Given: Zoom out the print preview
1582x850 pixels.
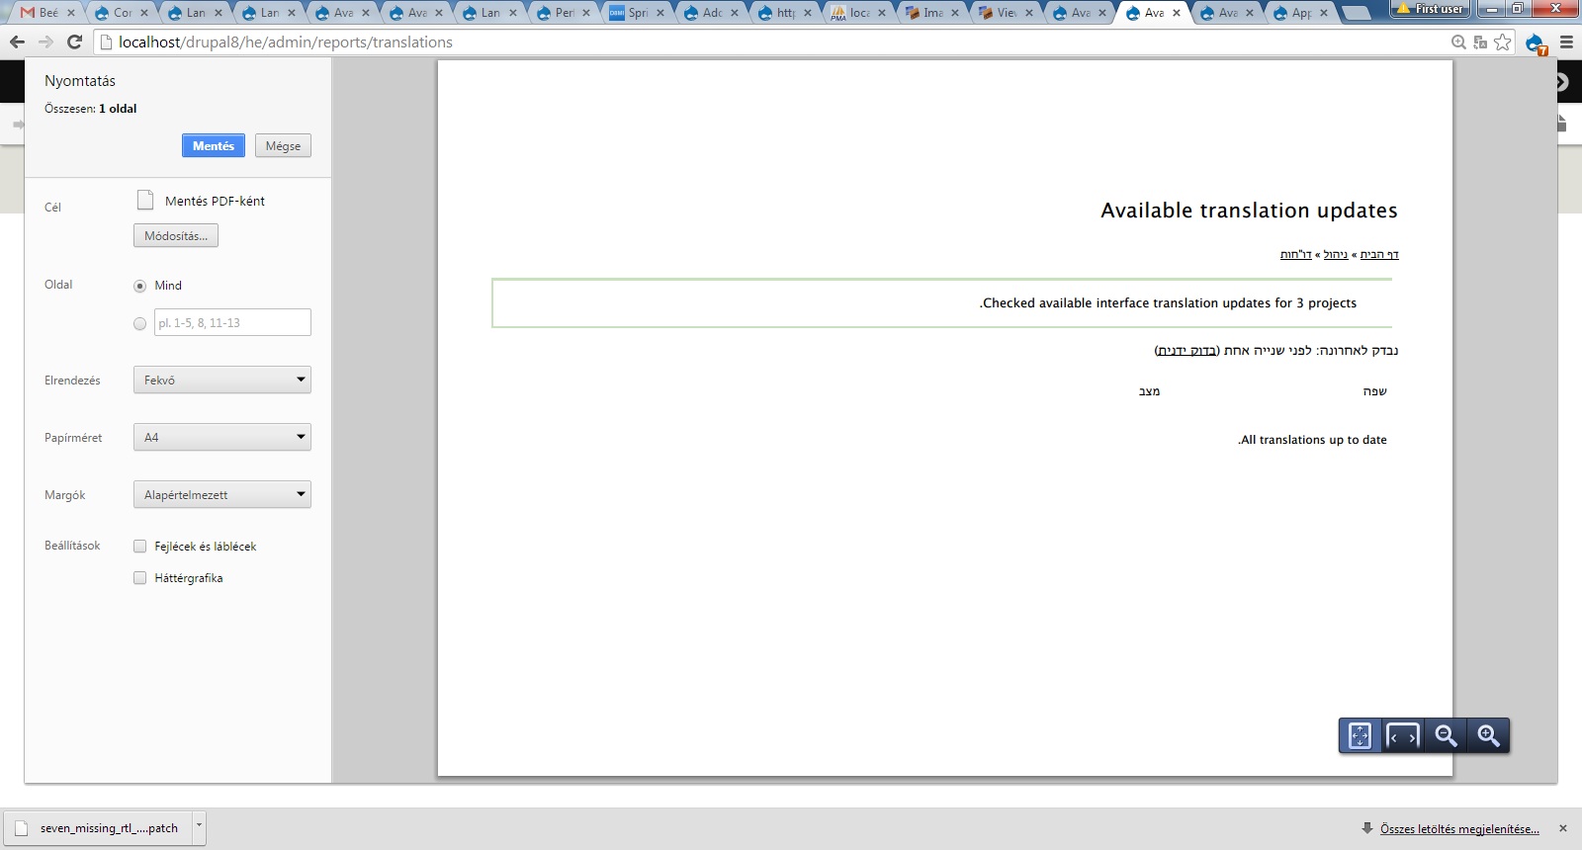Looking at the screenshot, I should pyautogui.click(x=1446, y=736).
